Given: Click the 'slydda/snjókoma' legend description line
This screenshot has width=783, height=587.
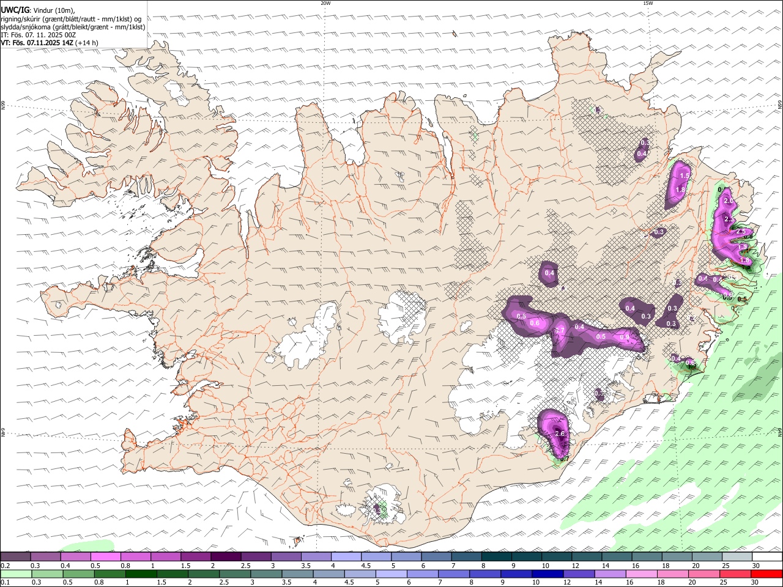Looking at the screenshot, I should (x=73, y=27).
